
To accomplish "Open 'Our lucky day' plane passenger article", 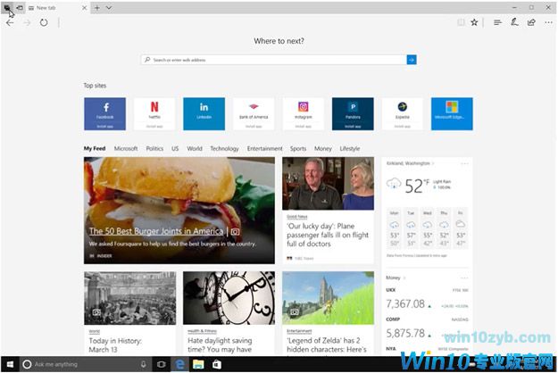I will pyautogui.click(x=328, y=235).
